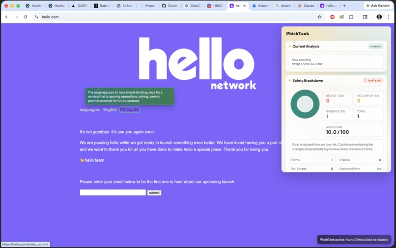Viewport: 396px width, 248px height.
Task: Bookmark this page with the star icon
Action: (319, 17)
